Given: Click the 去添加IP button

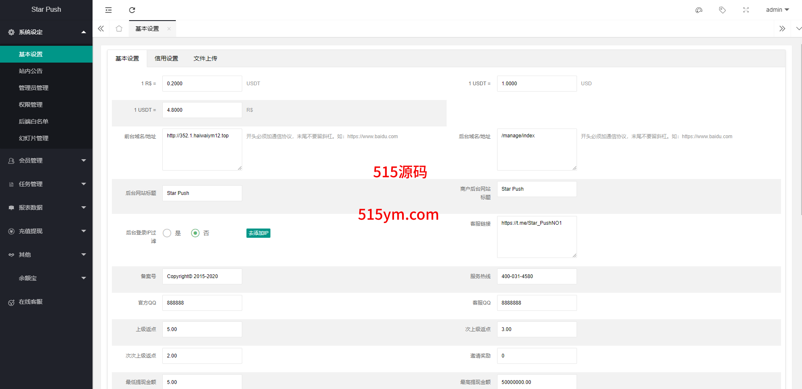Looking at the screenshot, I should (258, 233).
